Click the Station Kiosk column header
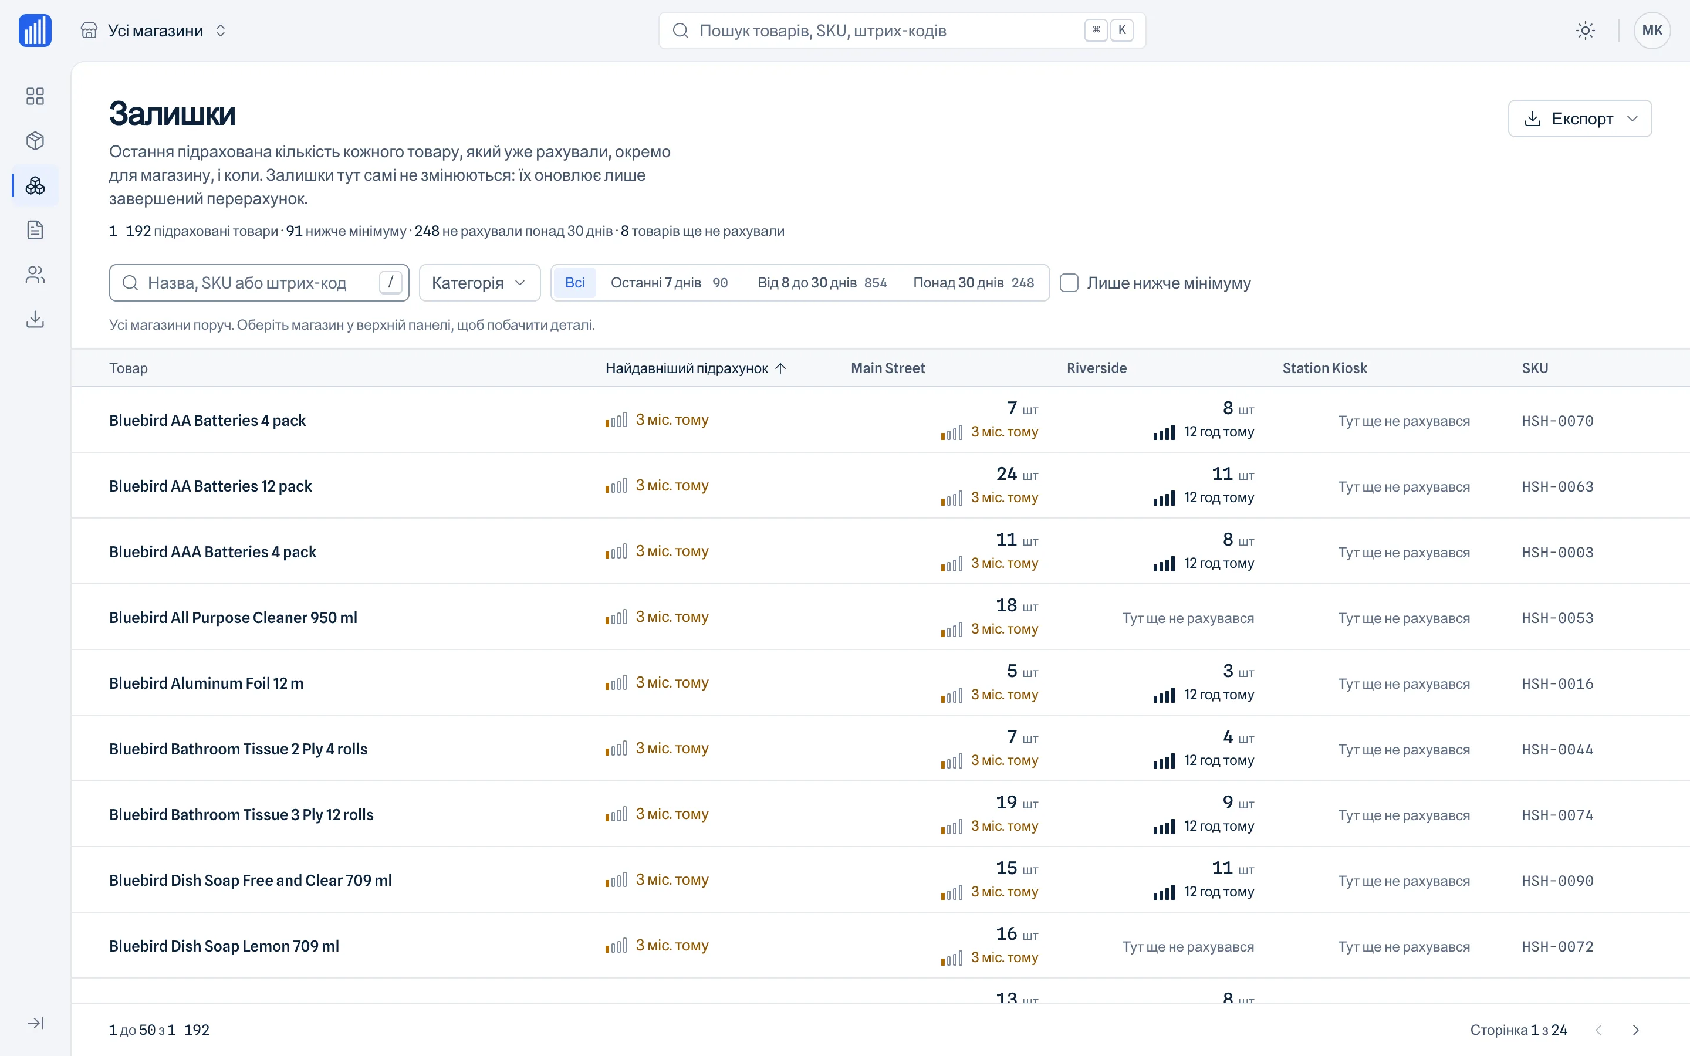The image size is (1690, 1056). coord(1324,368)
